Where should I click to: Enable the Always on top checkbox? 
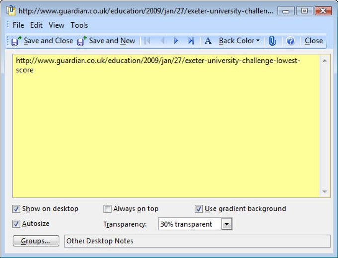coord(107,209)
